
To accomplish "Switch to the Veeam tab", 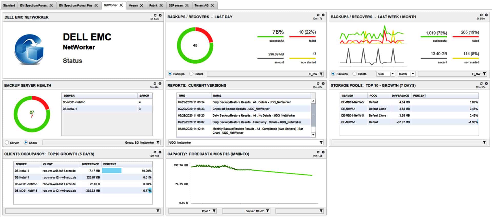I will pos(133,5).
